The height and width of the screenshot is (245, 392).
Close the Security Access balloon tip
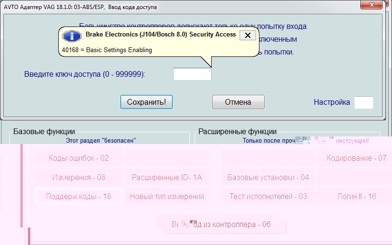247,36
